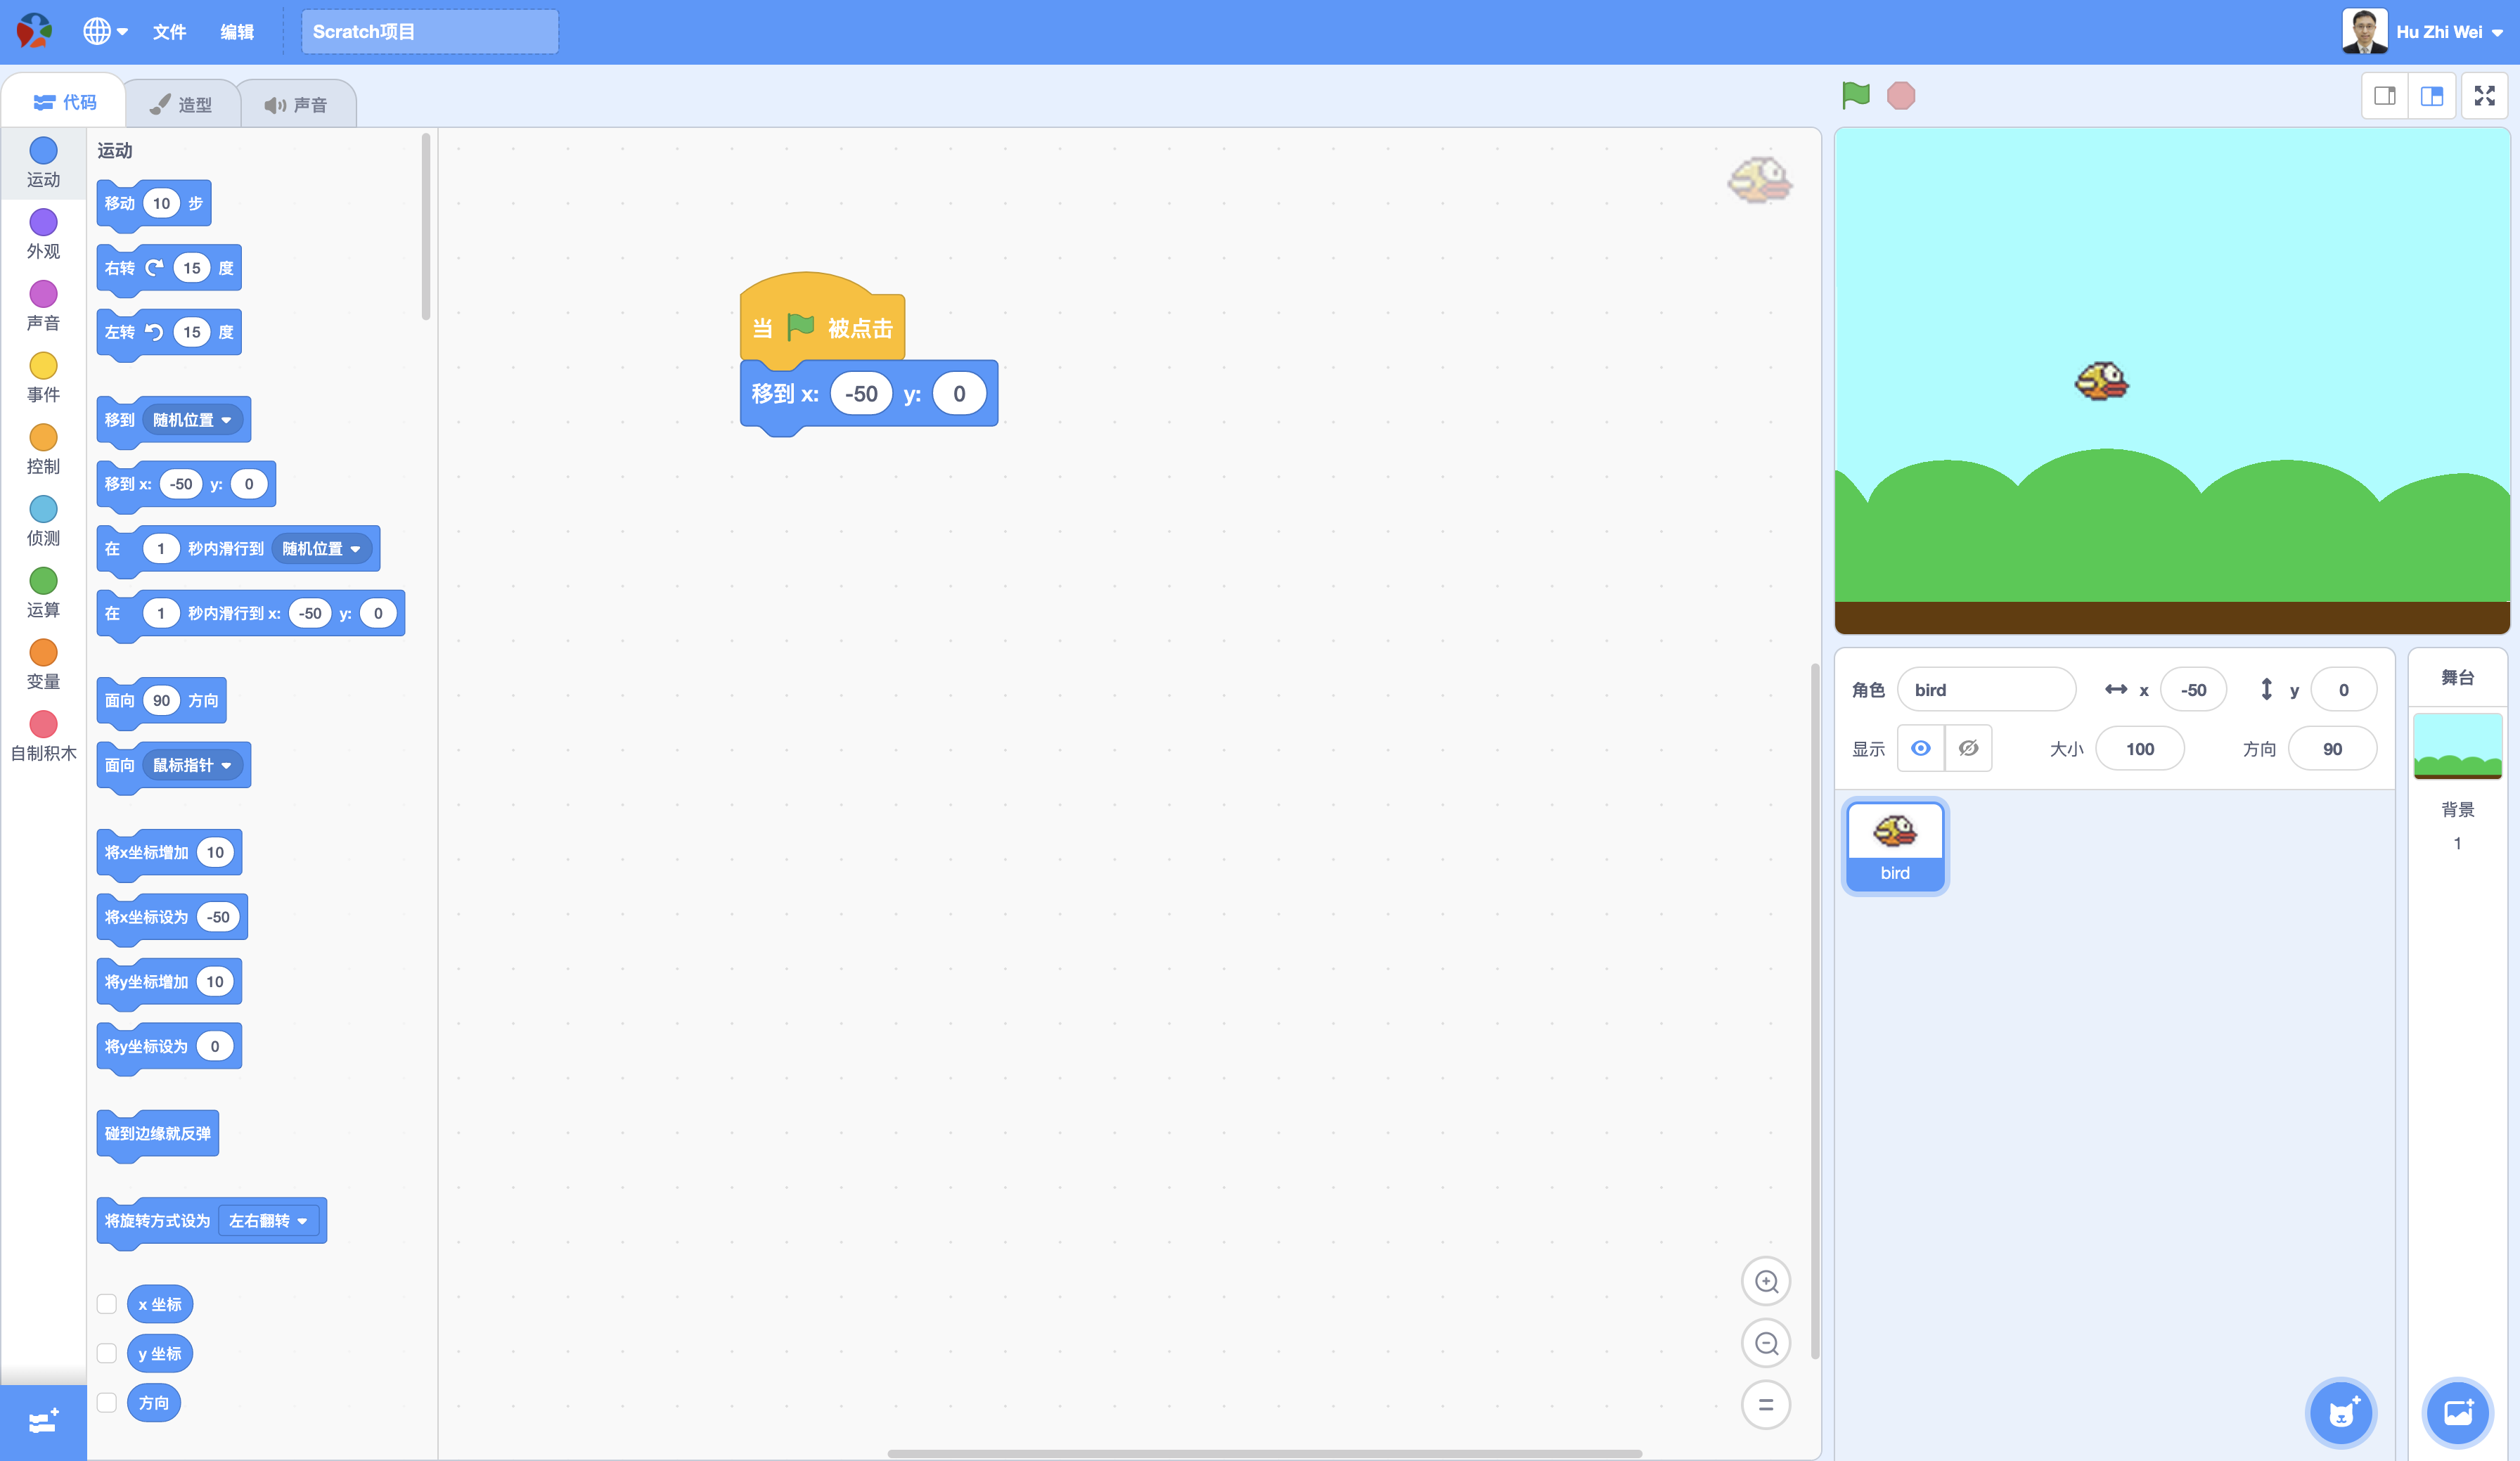Check the x 坐标 reporter checkbox
The height and width of the screenshot is (1461, 2520).
click(107, 1304)
